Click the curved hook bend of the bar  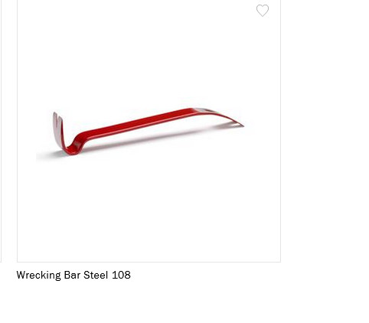(71, 147)
